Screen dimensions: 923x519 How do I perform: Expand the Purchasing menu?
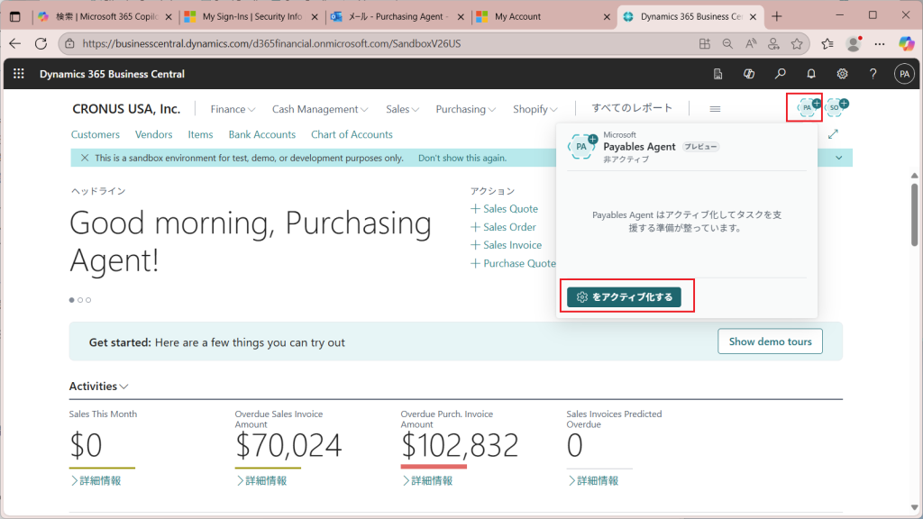pyautogui.click(x=466, y=109)
